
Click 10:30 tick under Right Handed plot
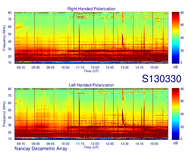coord(65,67)
